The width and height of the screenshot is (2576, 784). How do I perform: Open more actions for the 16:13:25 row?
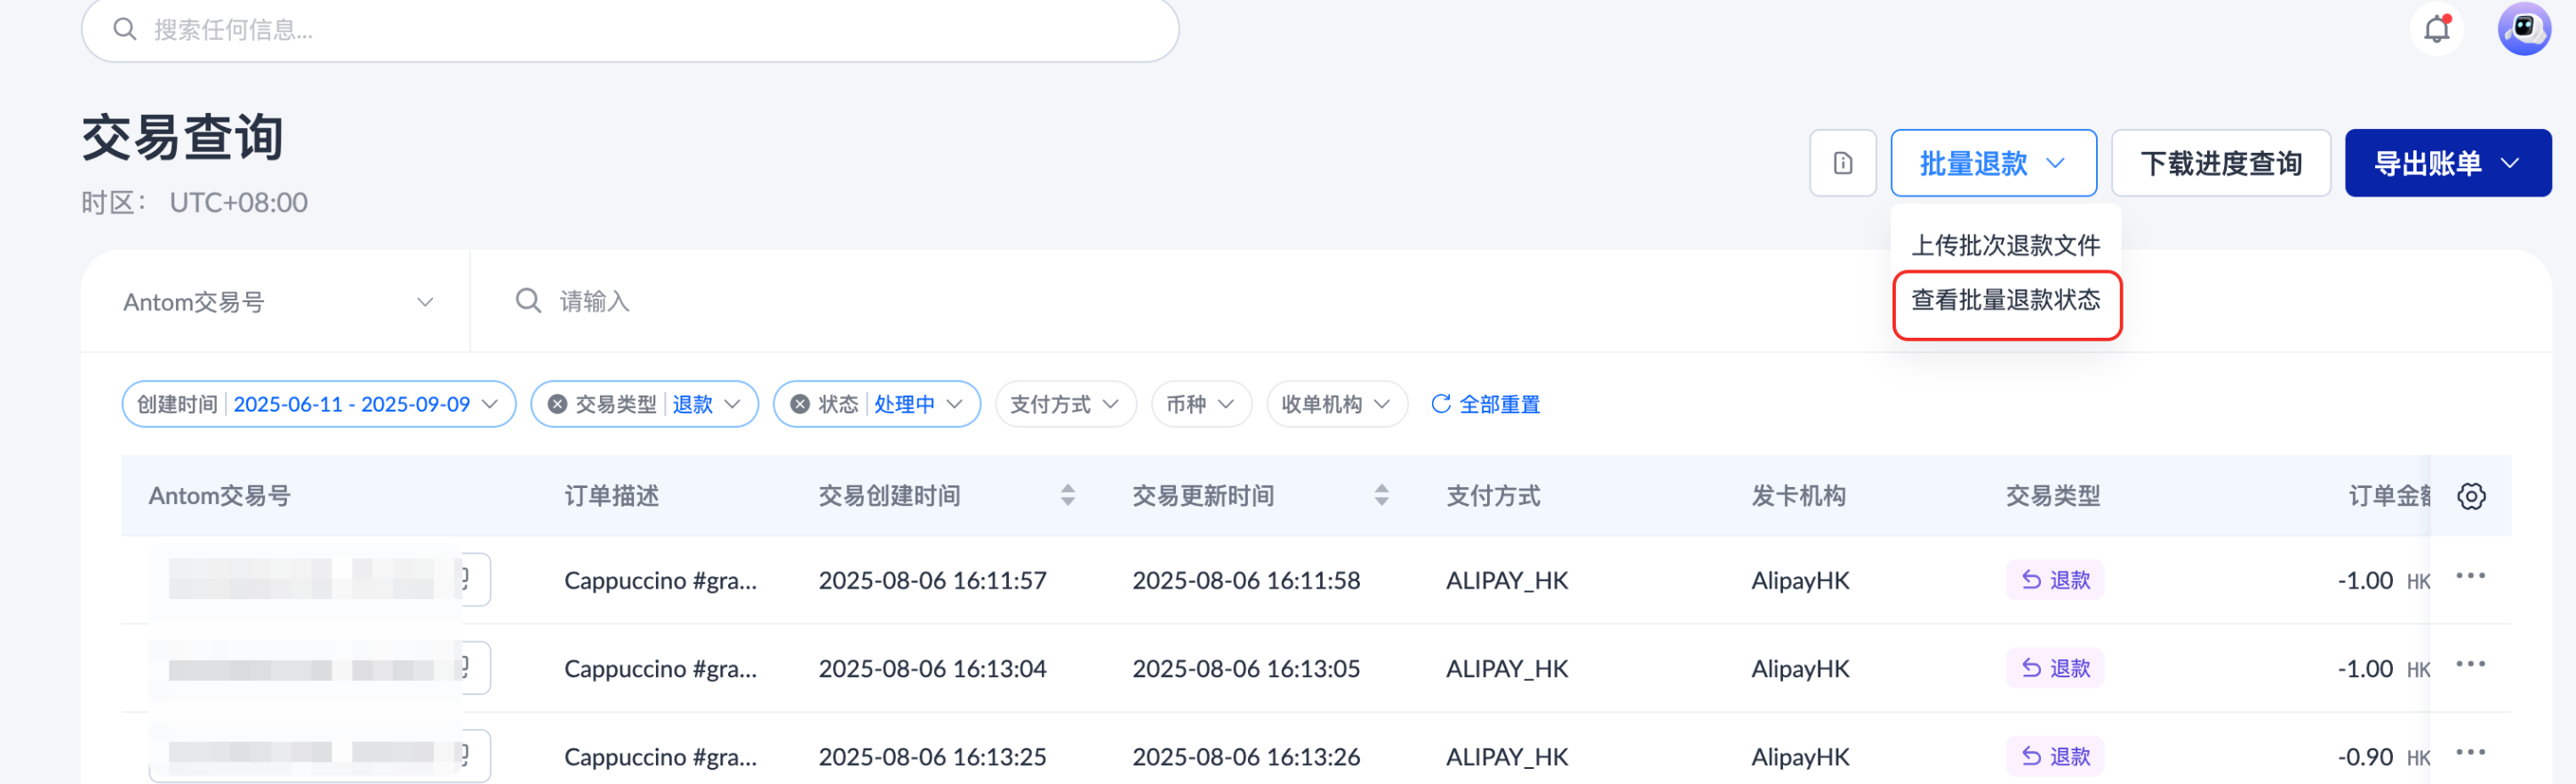click(x=2470, y=752)
